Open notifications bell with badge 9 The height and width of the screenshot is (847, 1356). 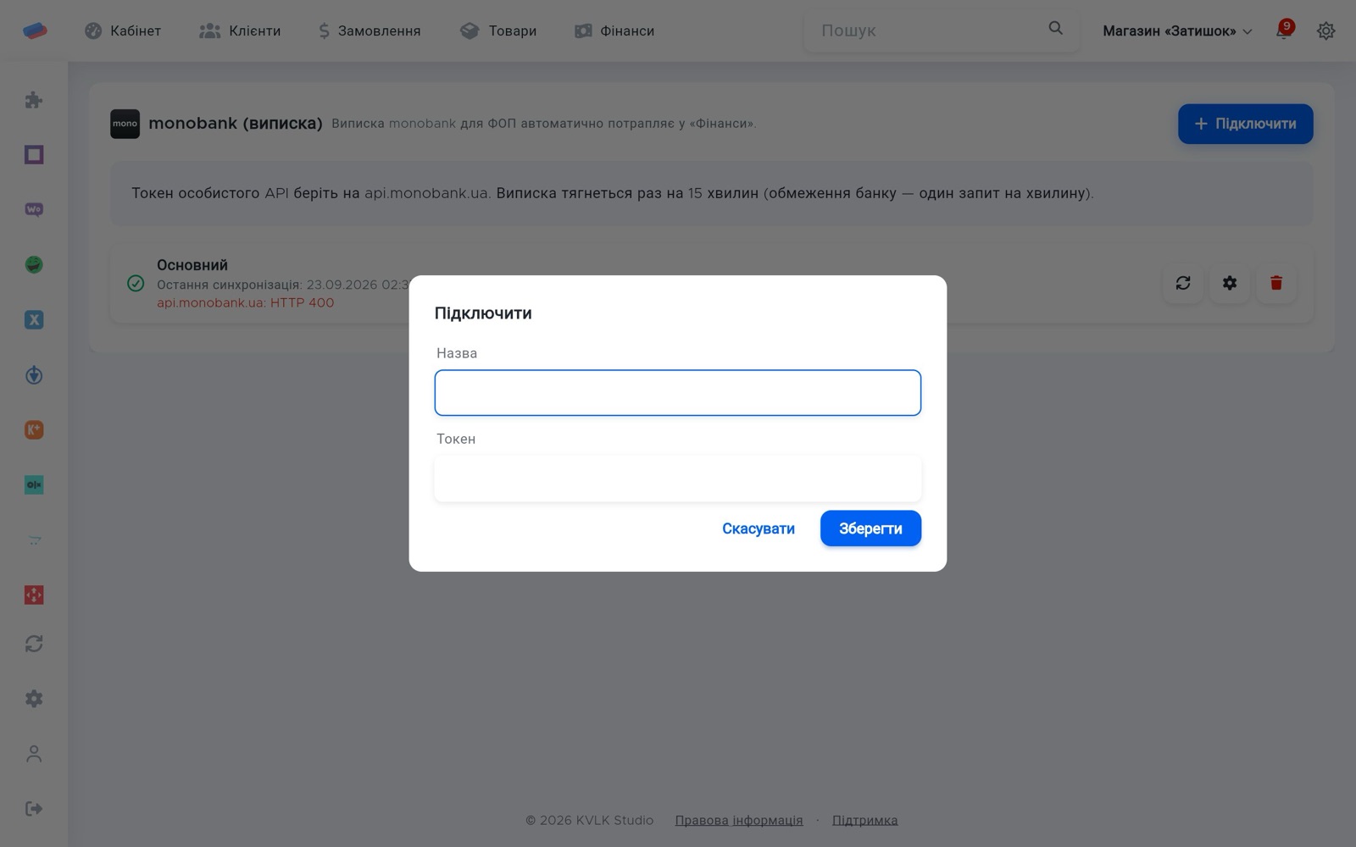coord(1284,30)
